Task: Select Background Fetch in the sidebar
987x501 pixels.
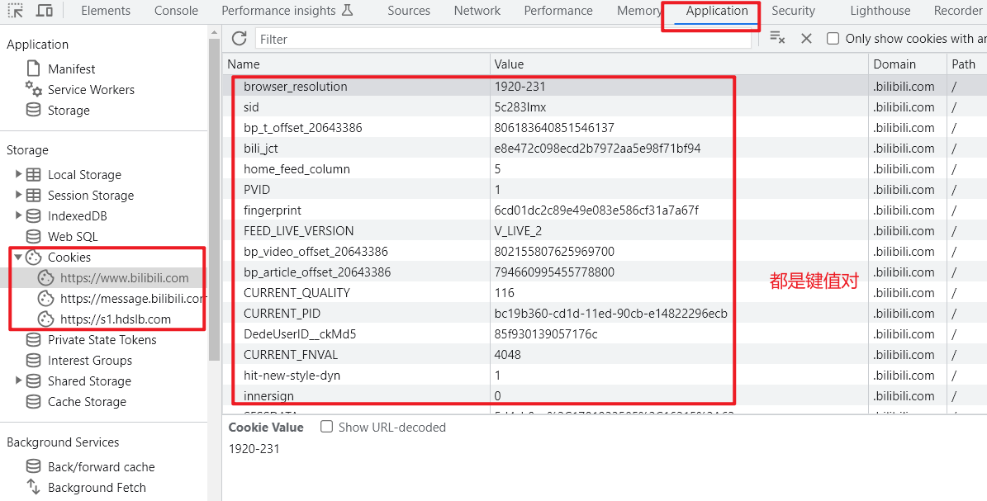Action: [97, 488]
